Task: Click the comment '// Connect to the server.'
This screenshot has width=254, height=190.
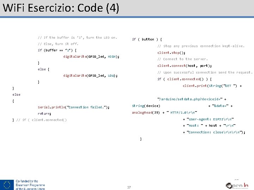Action: coord(182,59)
